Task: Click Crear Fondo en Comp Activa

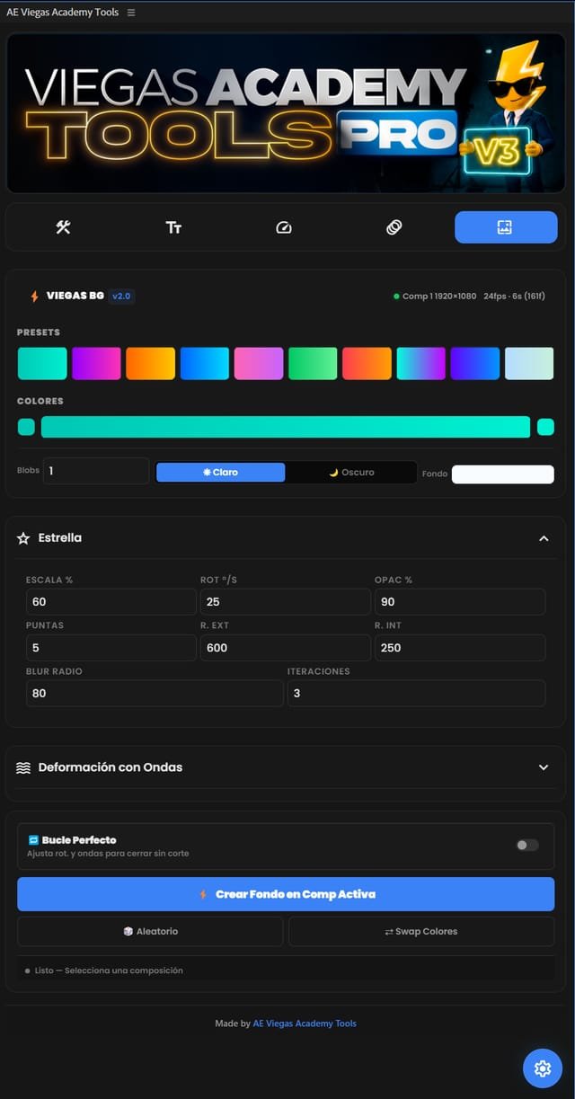Action: [286, 894]
